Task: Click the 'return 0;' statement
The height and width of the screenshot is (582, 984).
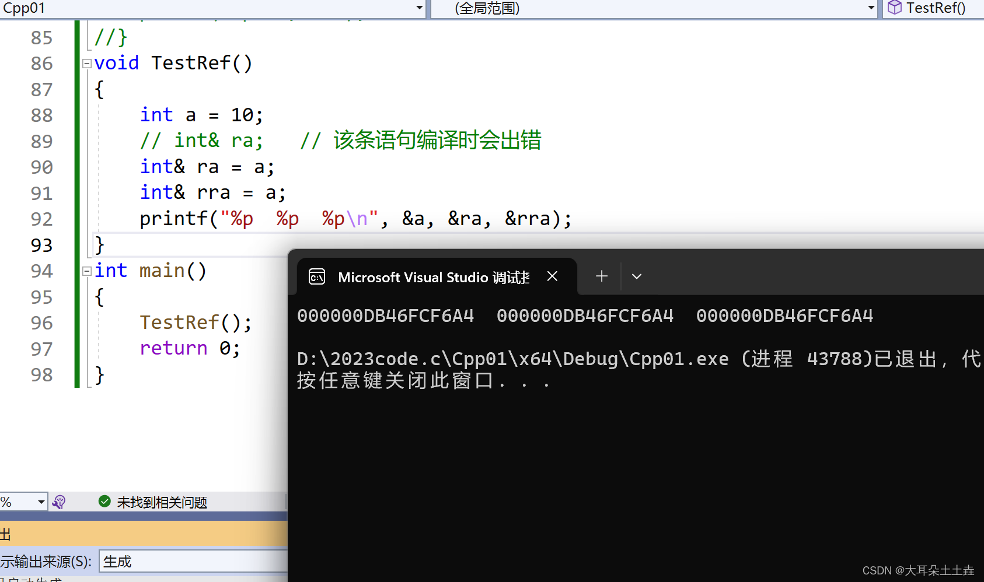Action: click(190, 348)
